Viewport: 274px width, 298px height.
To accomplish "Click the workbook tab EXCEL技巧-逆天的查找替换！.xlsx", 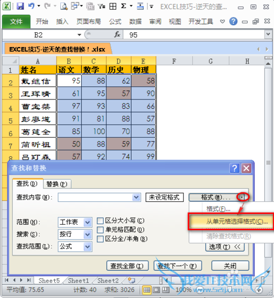I will [x=57, y=49].
